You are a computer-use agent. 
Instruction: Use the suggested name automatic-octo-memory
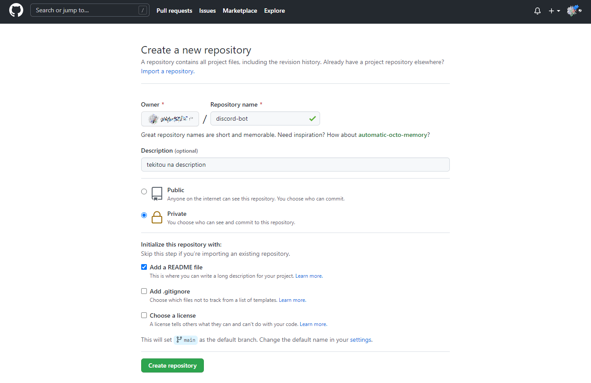[x=393, y=135]
